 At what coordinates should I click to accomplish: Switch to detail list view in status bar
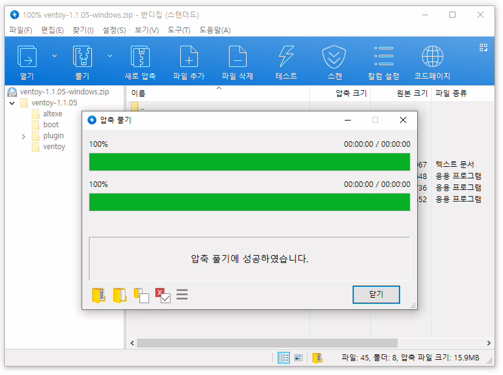tap(284, 358)
